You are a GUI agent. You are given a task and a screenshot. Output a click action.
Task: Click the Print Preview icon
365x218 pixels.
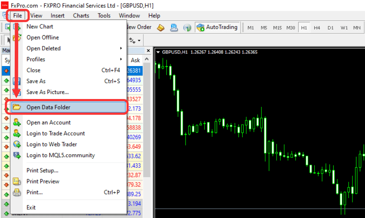[x=17, y=182]
